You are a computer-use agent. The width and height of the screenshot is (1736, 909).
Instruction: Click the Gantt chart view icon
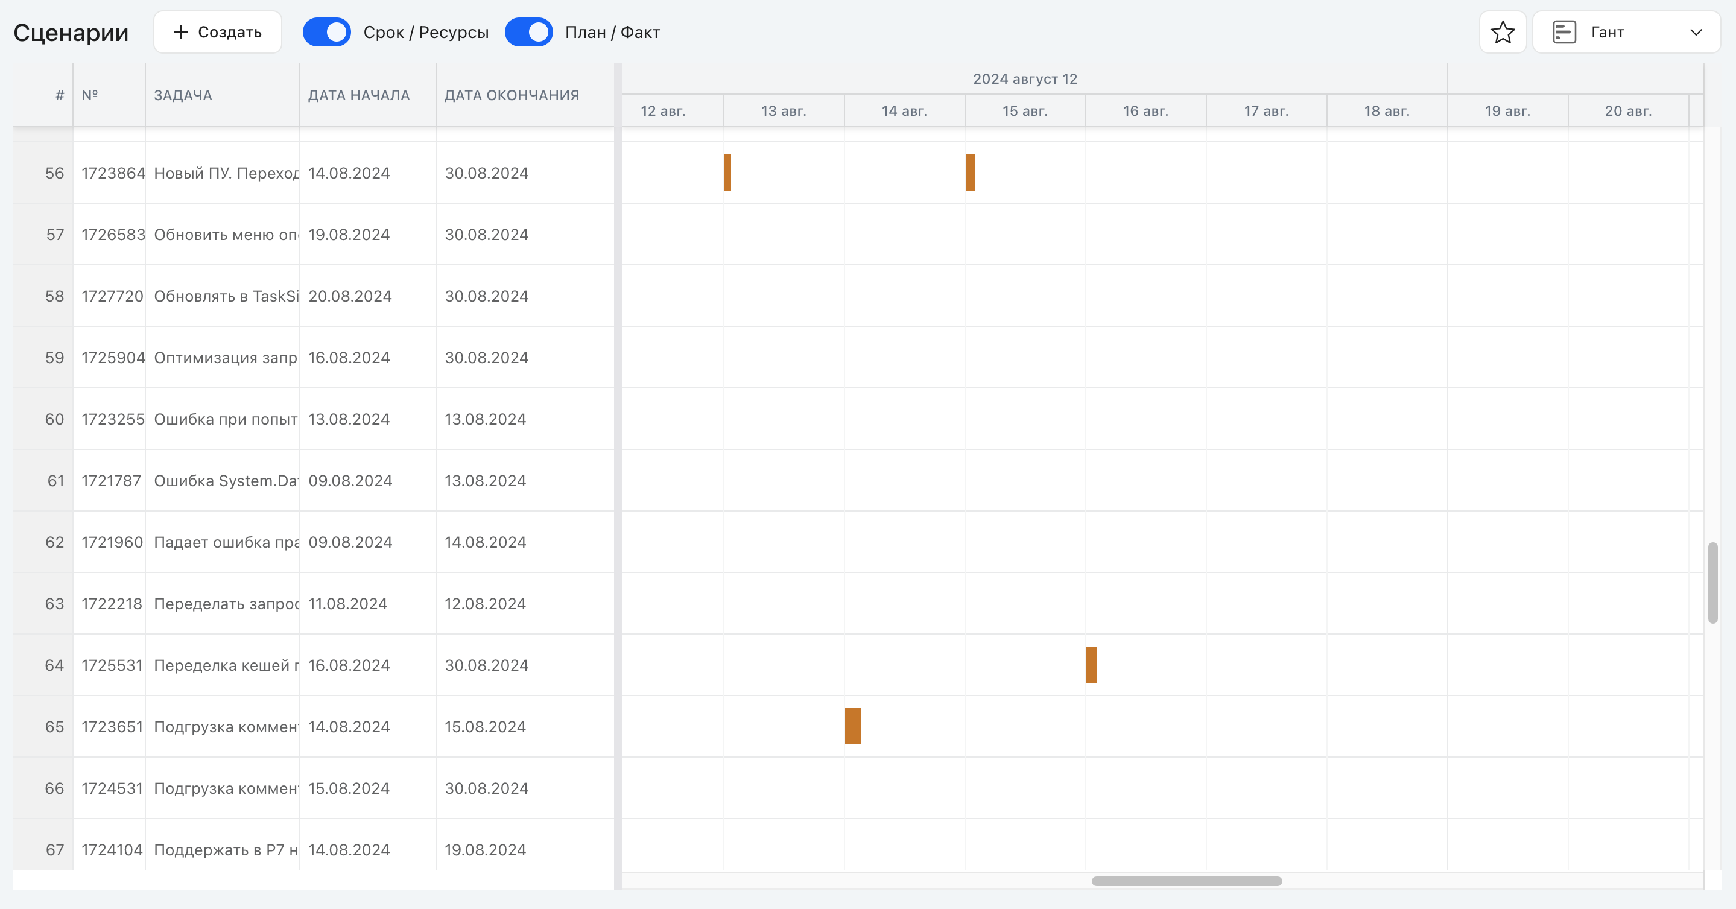coord(1564,33)
